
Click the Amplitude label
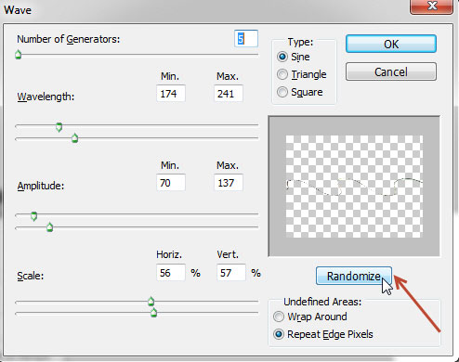[x=41, y=186]
